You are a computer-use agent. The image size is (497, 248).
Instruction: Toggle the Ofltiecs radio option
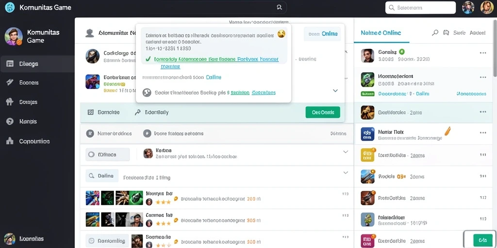pos(92,155)
